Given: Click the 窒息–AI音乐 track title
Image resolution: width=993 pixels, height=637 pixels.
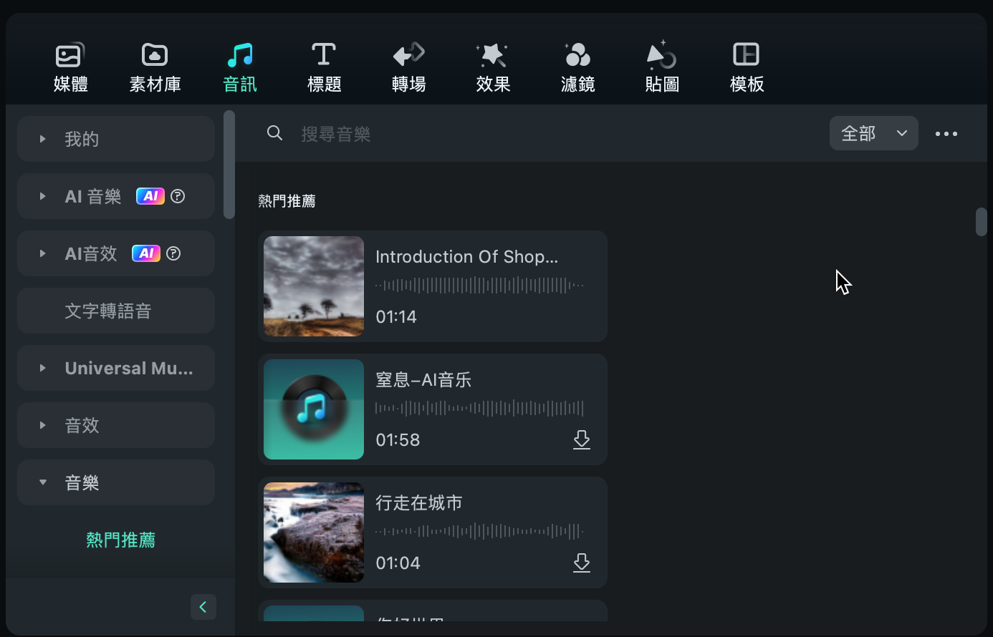Looking at the screenshot, I should point(423,379).
